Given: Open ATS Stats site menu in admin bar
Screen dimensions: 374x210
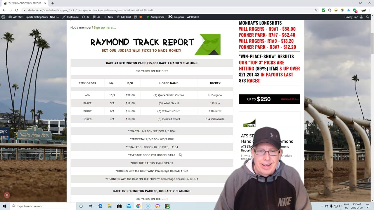Looking at the screenshot, I should pyautogui.click(x=34, y=17).
